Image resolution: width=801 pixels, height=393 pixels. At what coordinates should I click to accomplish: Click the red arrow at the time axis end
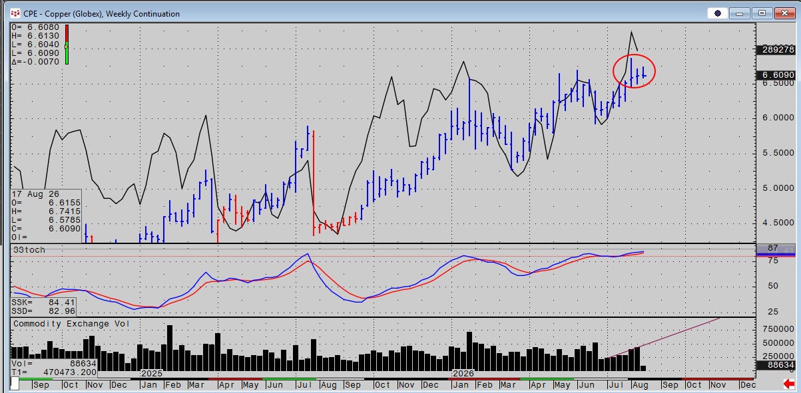click(788, 384)
